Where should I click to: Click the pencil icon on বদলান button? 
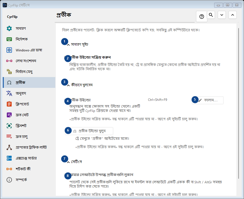[200, 100]
